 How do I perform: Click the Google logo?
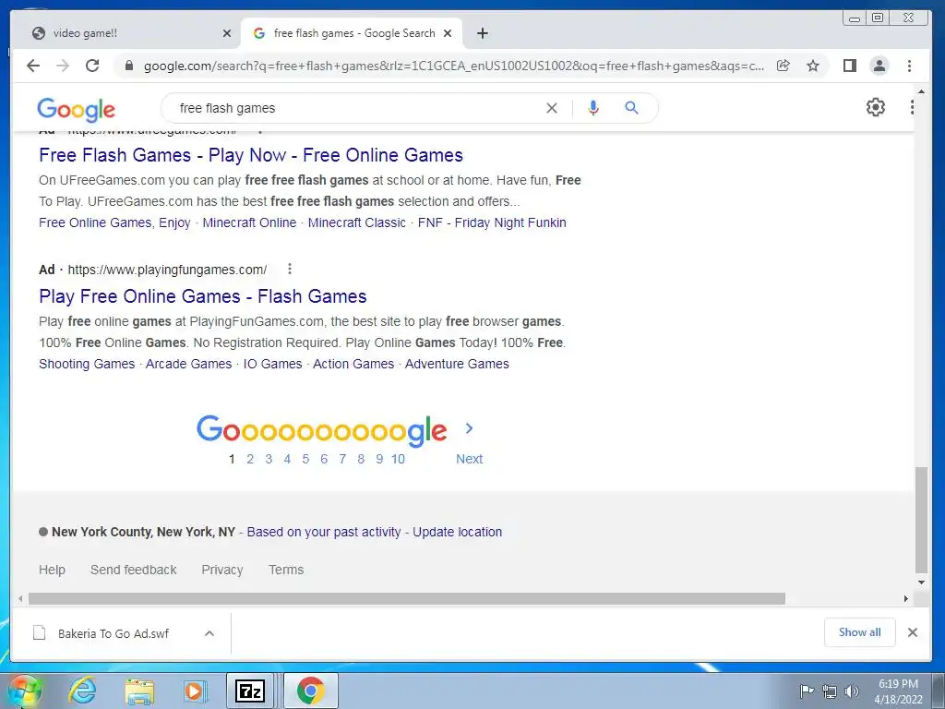76,109
